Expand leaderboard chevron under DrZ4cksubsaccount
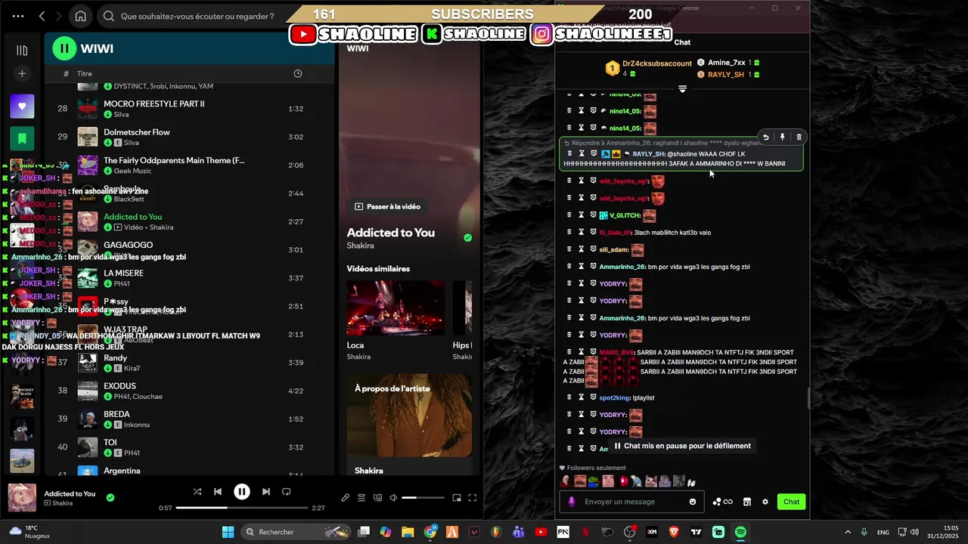Image resolution: width=968 pixels, height=544 pixels. (682, 89)
